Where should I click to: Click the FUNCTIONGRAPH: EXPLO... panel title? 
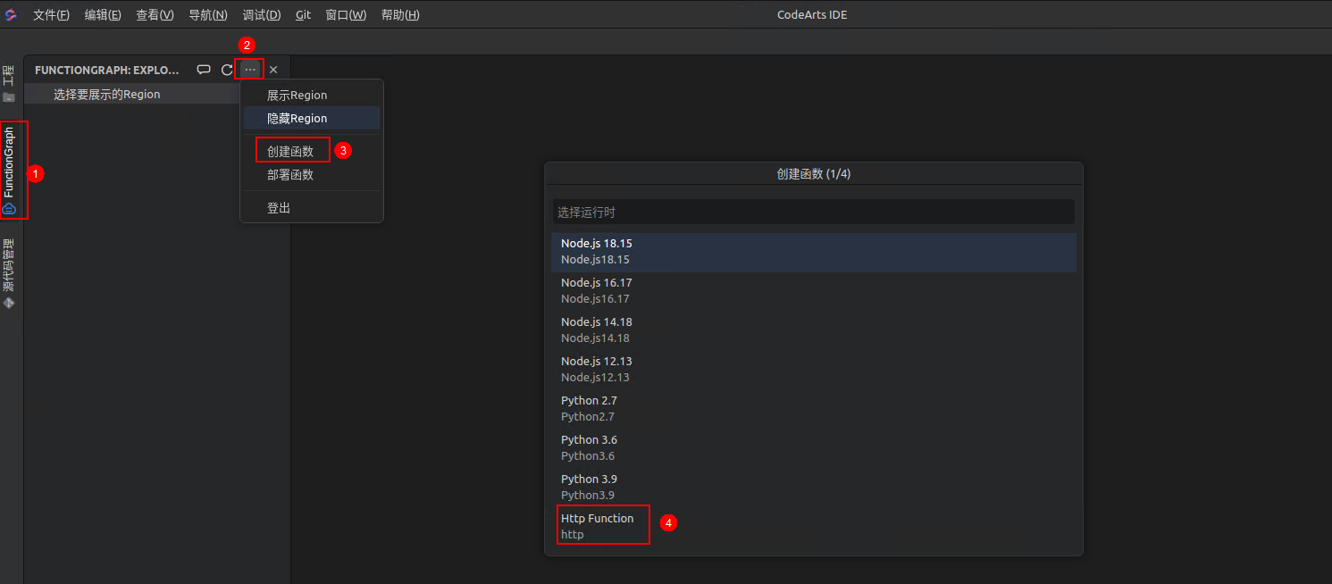[x=107, y=70]
